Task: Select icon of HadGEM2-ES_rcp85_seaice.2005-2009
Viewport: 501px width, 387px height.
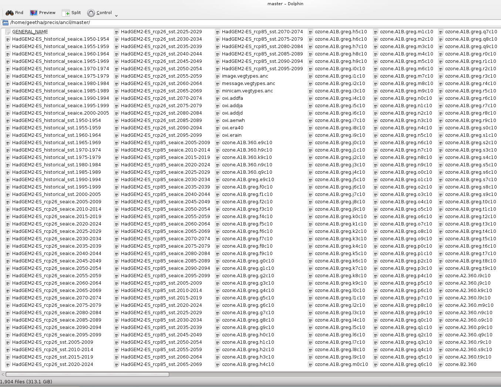Action: [117, 143]
